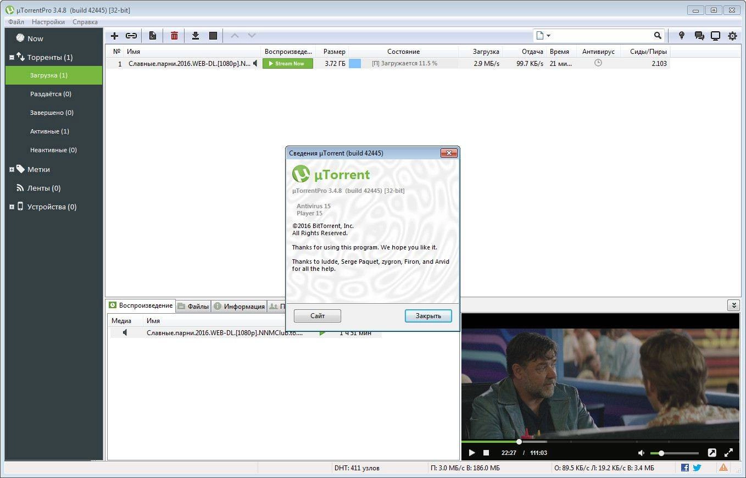
Task: Sort by the Сиды/Пиры column header
Action: click(645, 52)
